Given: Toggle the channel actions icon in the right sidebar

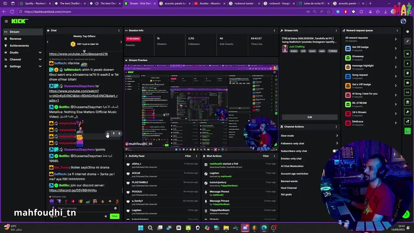Looking at the screenshot, I should pos(408,102).
